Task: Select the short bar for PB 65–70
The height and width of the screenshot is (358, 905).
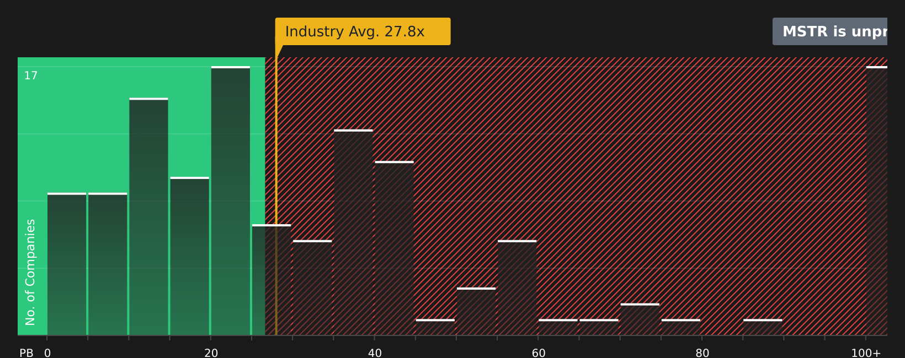Action: coord(599,327)
